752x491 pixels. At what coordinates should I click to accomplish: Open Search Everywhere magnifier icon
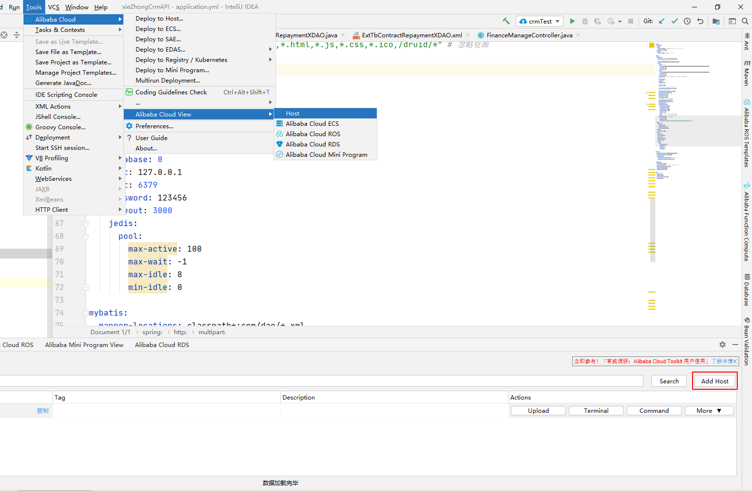point(745,21)
